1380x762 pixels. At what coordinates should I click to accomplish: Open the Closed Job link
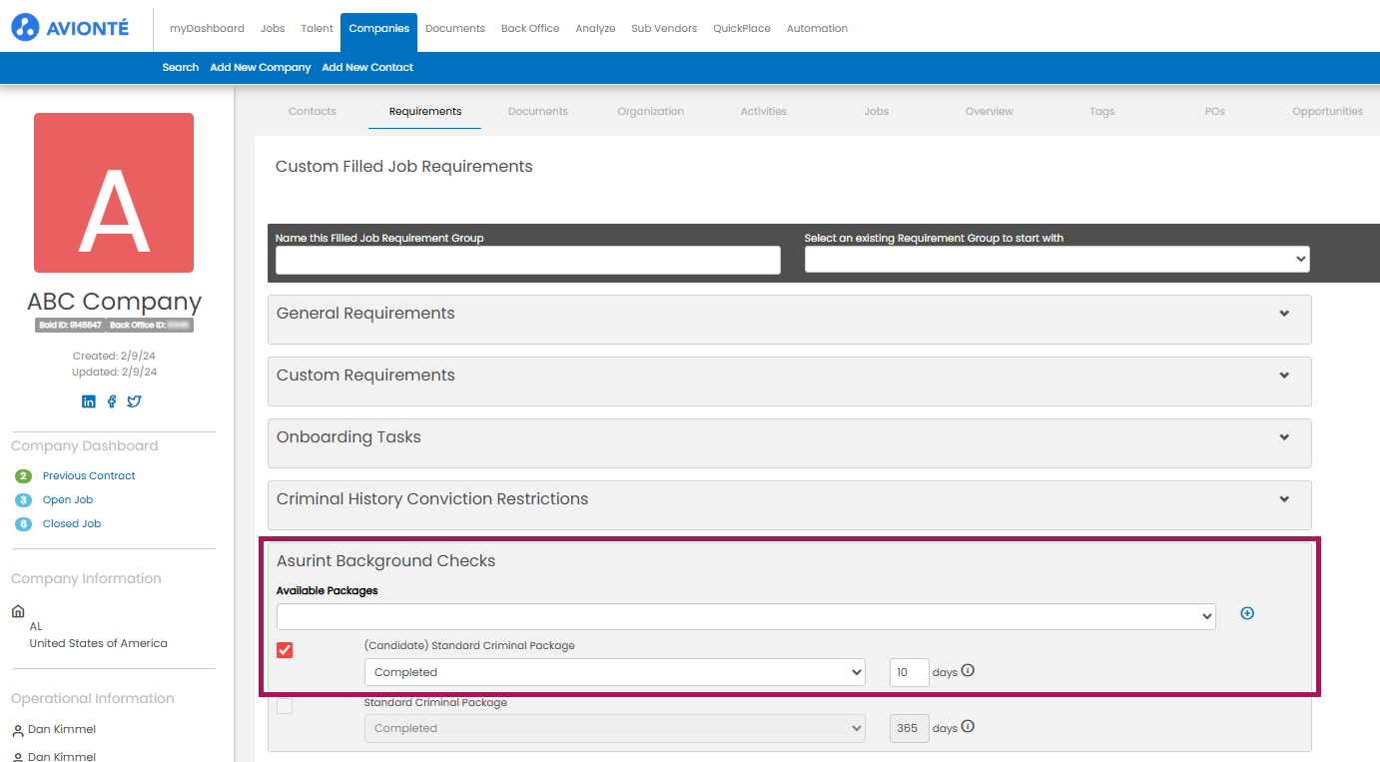tap(72, 524)
